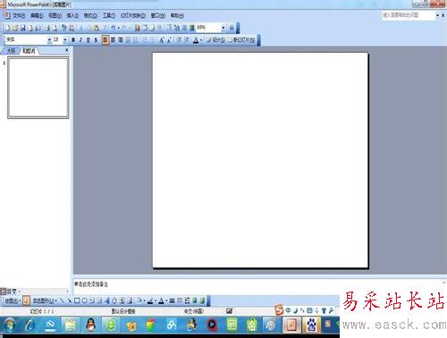
Task: Click the Save icon in toolbar
Action: 22,28
